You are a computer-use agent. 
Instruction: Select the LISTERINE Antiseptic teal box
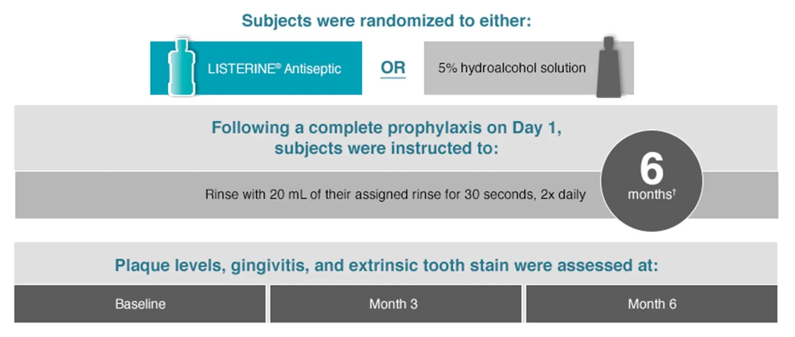(256, 68)
